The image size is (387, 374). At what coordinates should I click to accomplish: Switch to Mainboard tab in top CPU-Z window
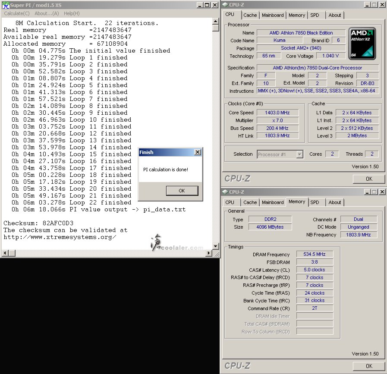[x=273, y=15]
